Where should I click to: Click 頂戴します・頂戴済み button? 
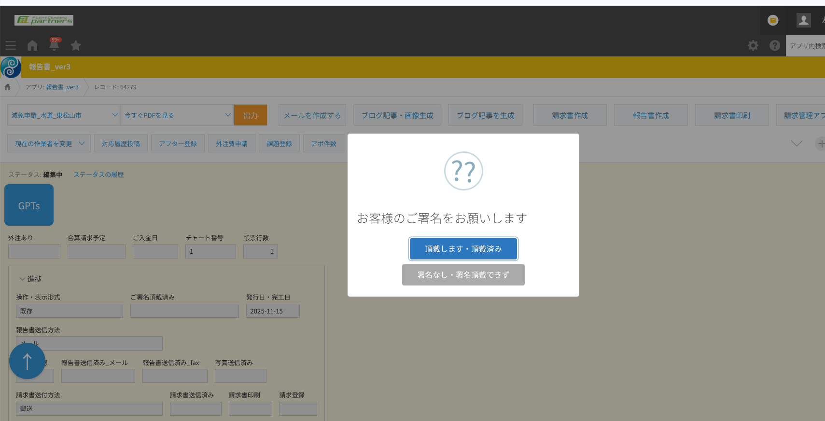tap(463, 249)
